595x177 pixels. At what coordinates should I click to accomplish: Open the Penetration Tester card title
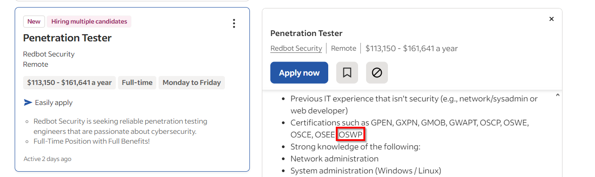(67, 38)
